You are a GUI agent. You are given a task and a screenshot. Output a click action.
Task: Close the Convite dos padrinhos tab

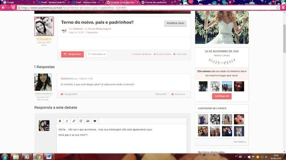172,2
